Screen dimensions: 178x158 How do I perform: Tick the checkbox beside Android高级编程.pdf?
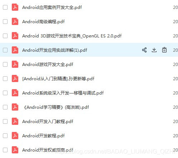pyautogui.click(x=5, y=21)
